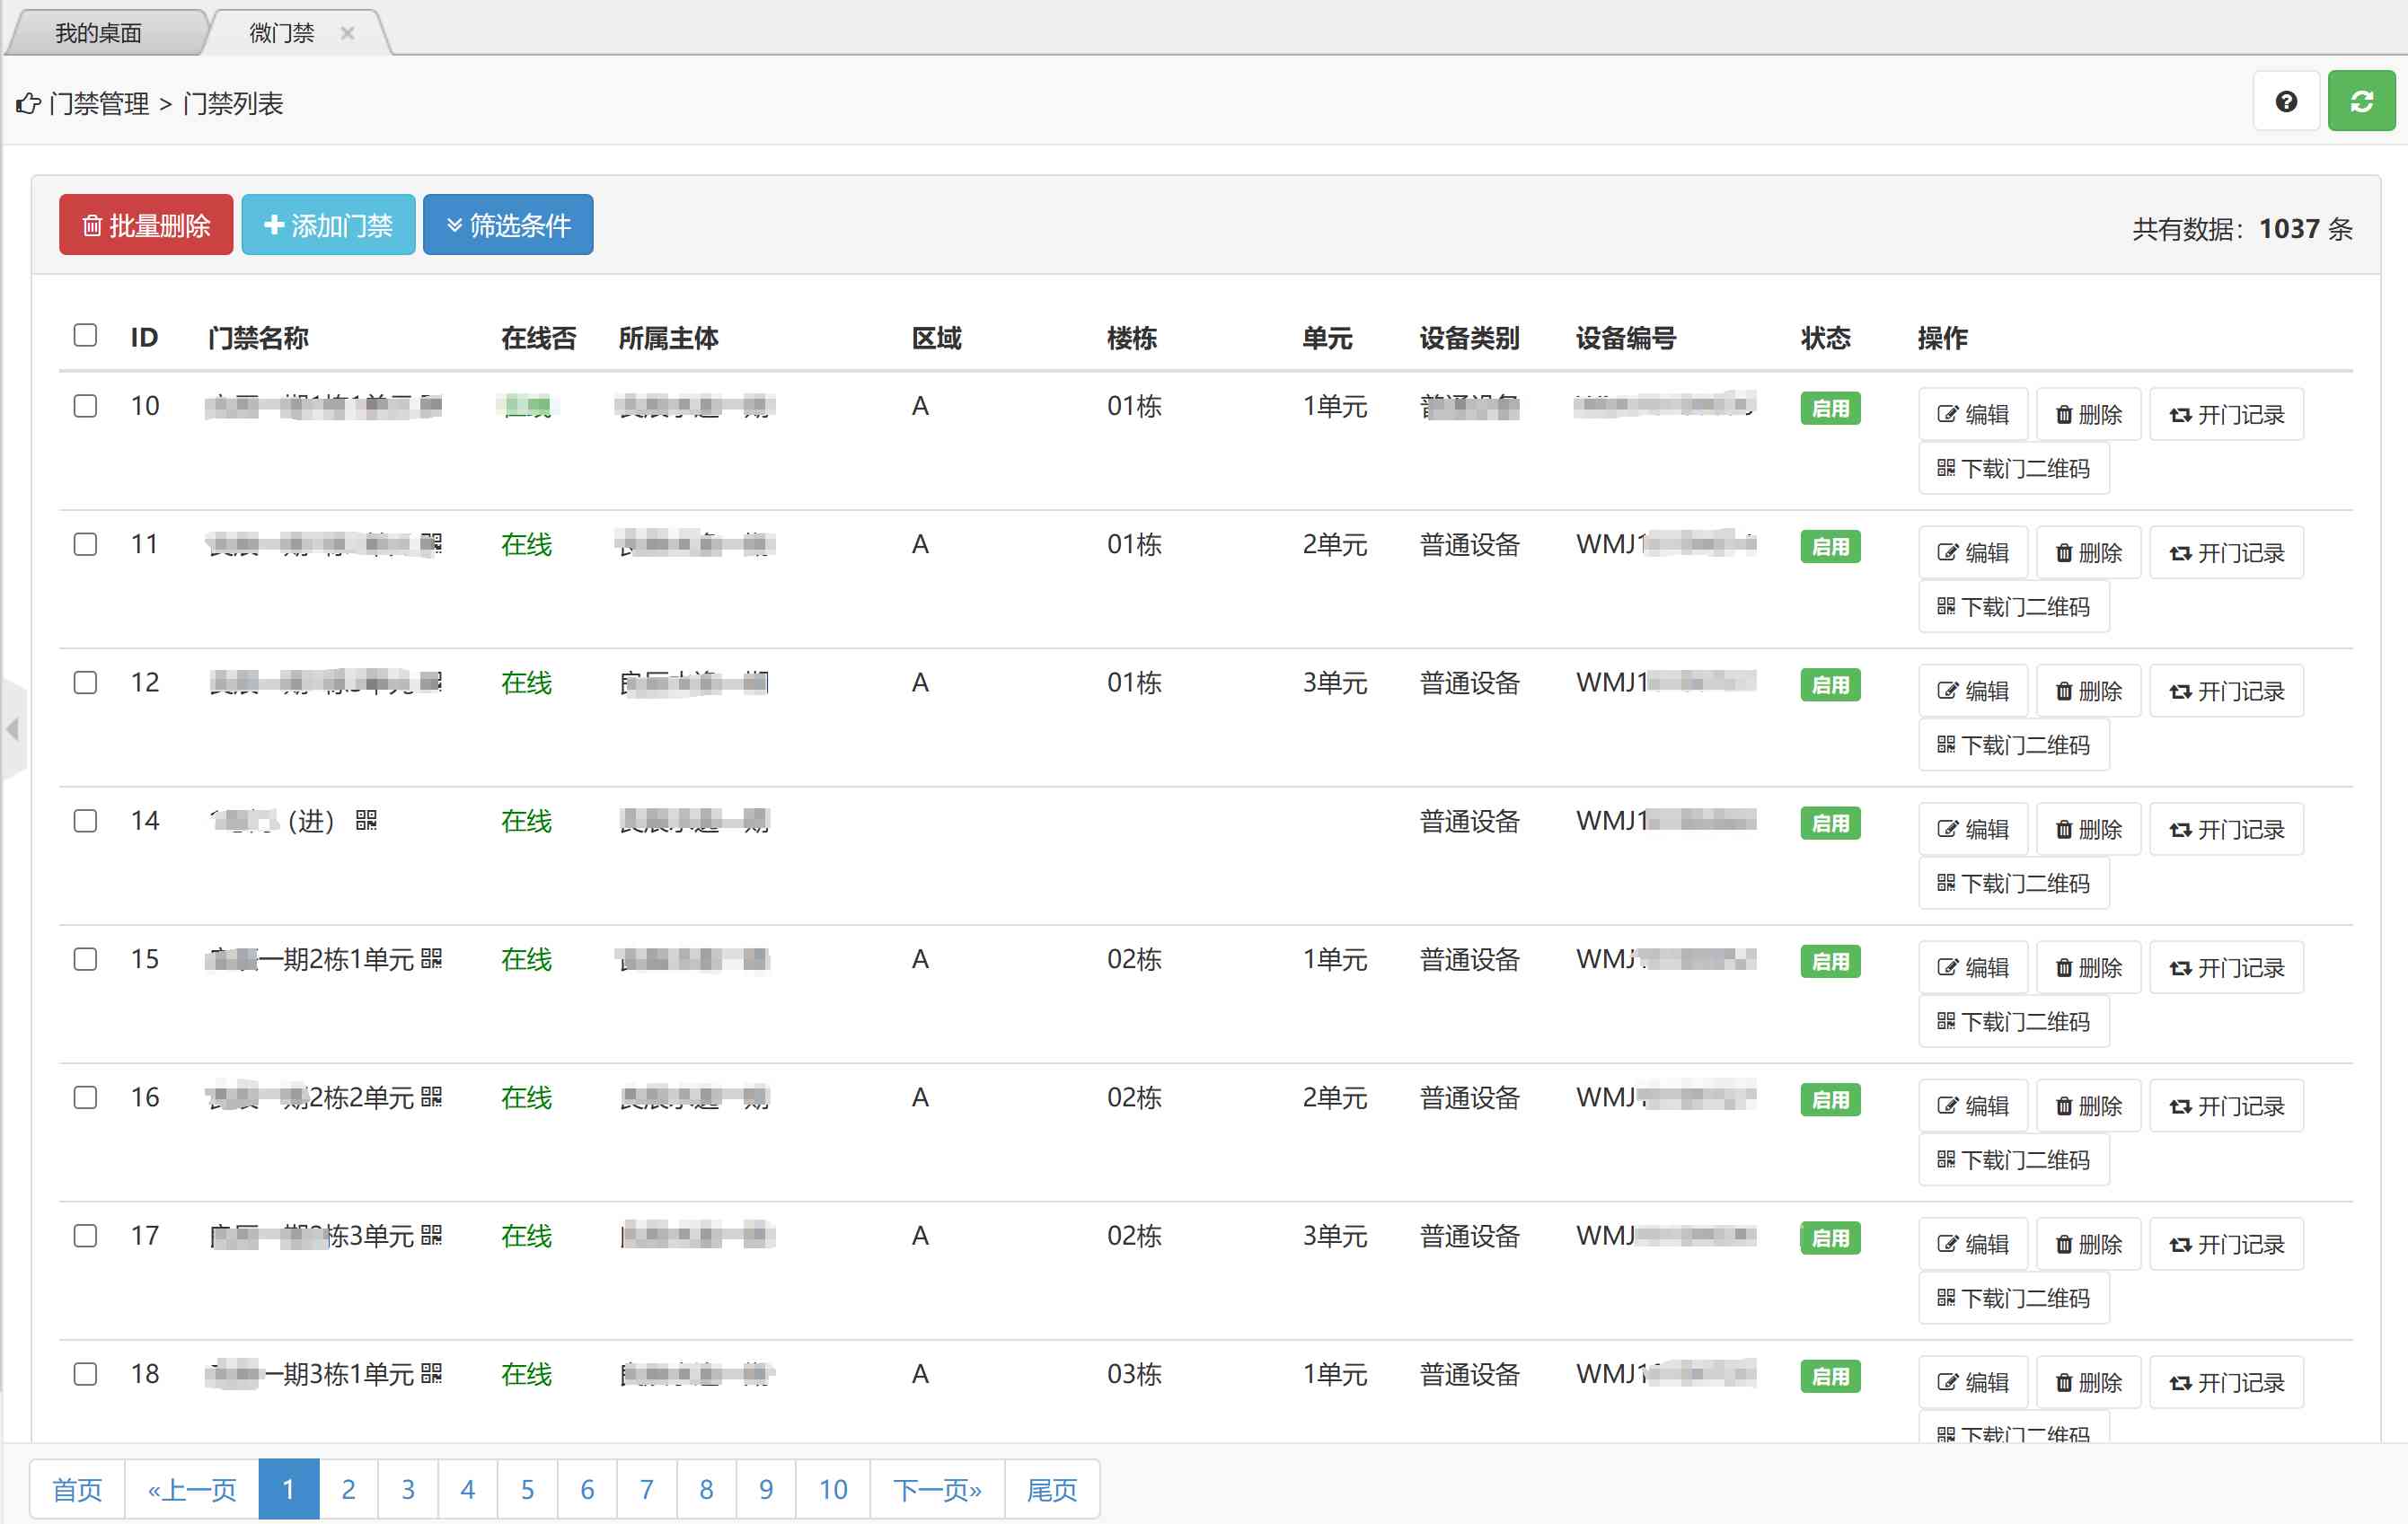Edit the entry with ID 18
This screenshot has height=1524, width=2408.
pyautogui.click(x=1972, y=1382)
